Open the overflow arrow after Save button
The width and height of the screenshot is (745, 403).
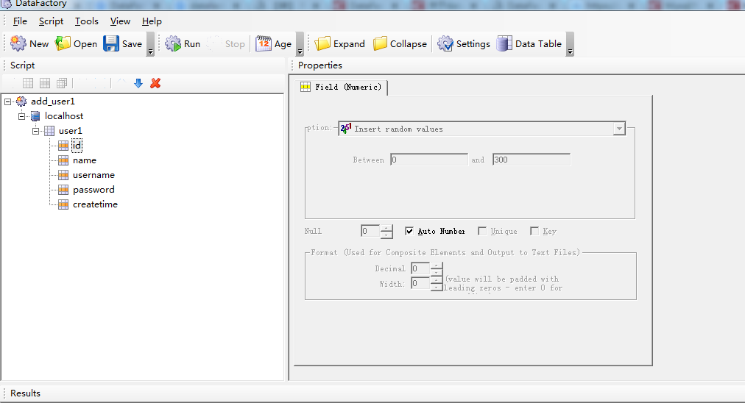[x=150, y=44]
